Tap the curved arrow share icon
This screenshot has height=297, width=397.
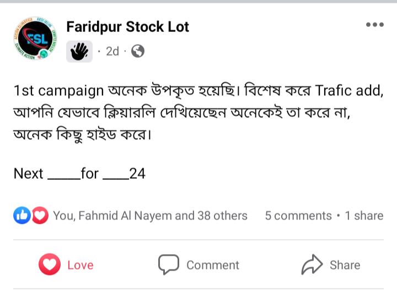[x=312, y=265]
